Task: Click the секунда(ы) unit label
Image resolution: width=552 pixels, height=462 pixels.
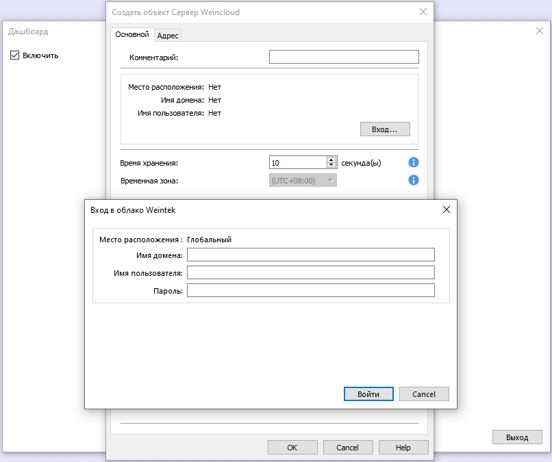Action: pos(361,163)
